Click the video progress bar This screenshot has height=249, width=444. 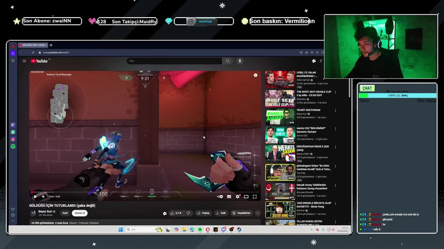(145, 192)
